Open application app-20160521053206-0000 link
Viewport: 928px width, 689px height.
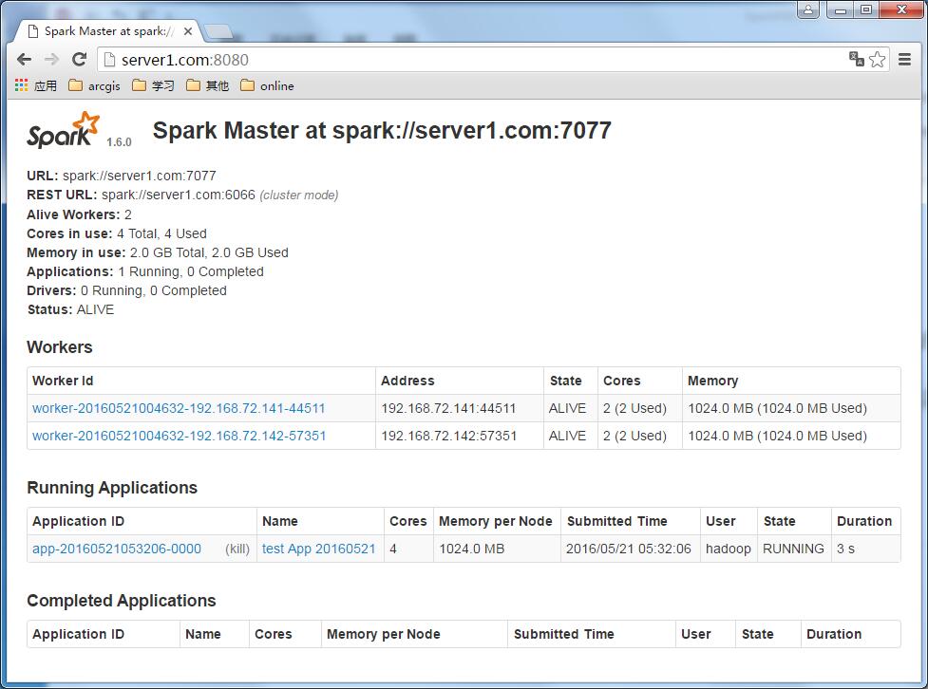point(117,549)
